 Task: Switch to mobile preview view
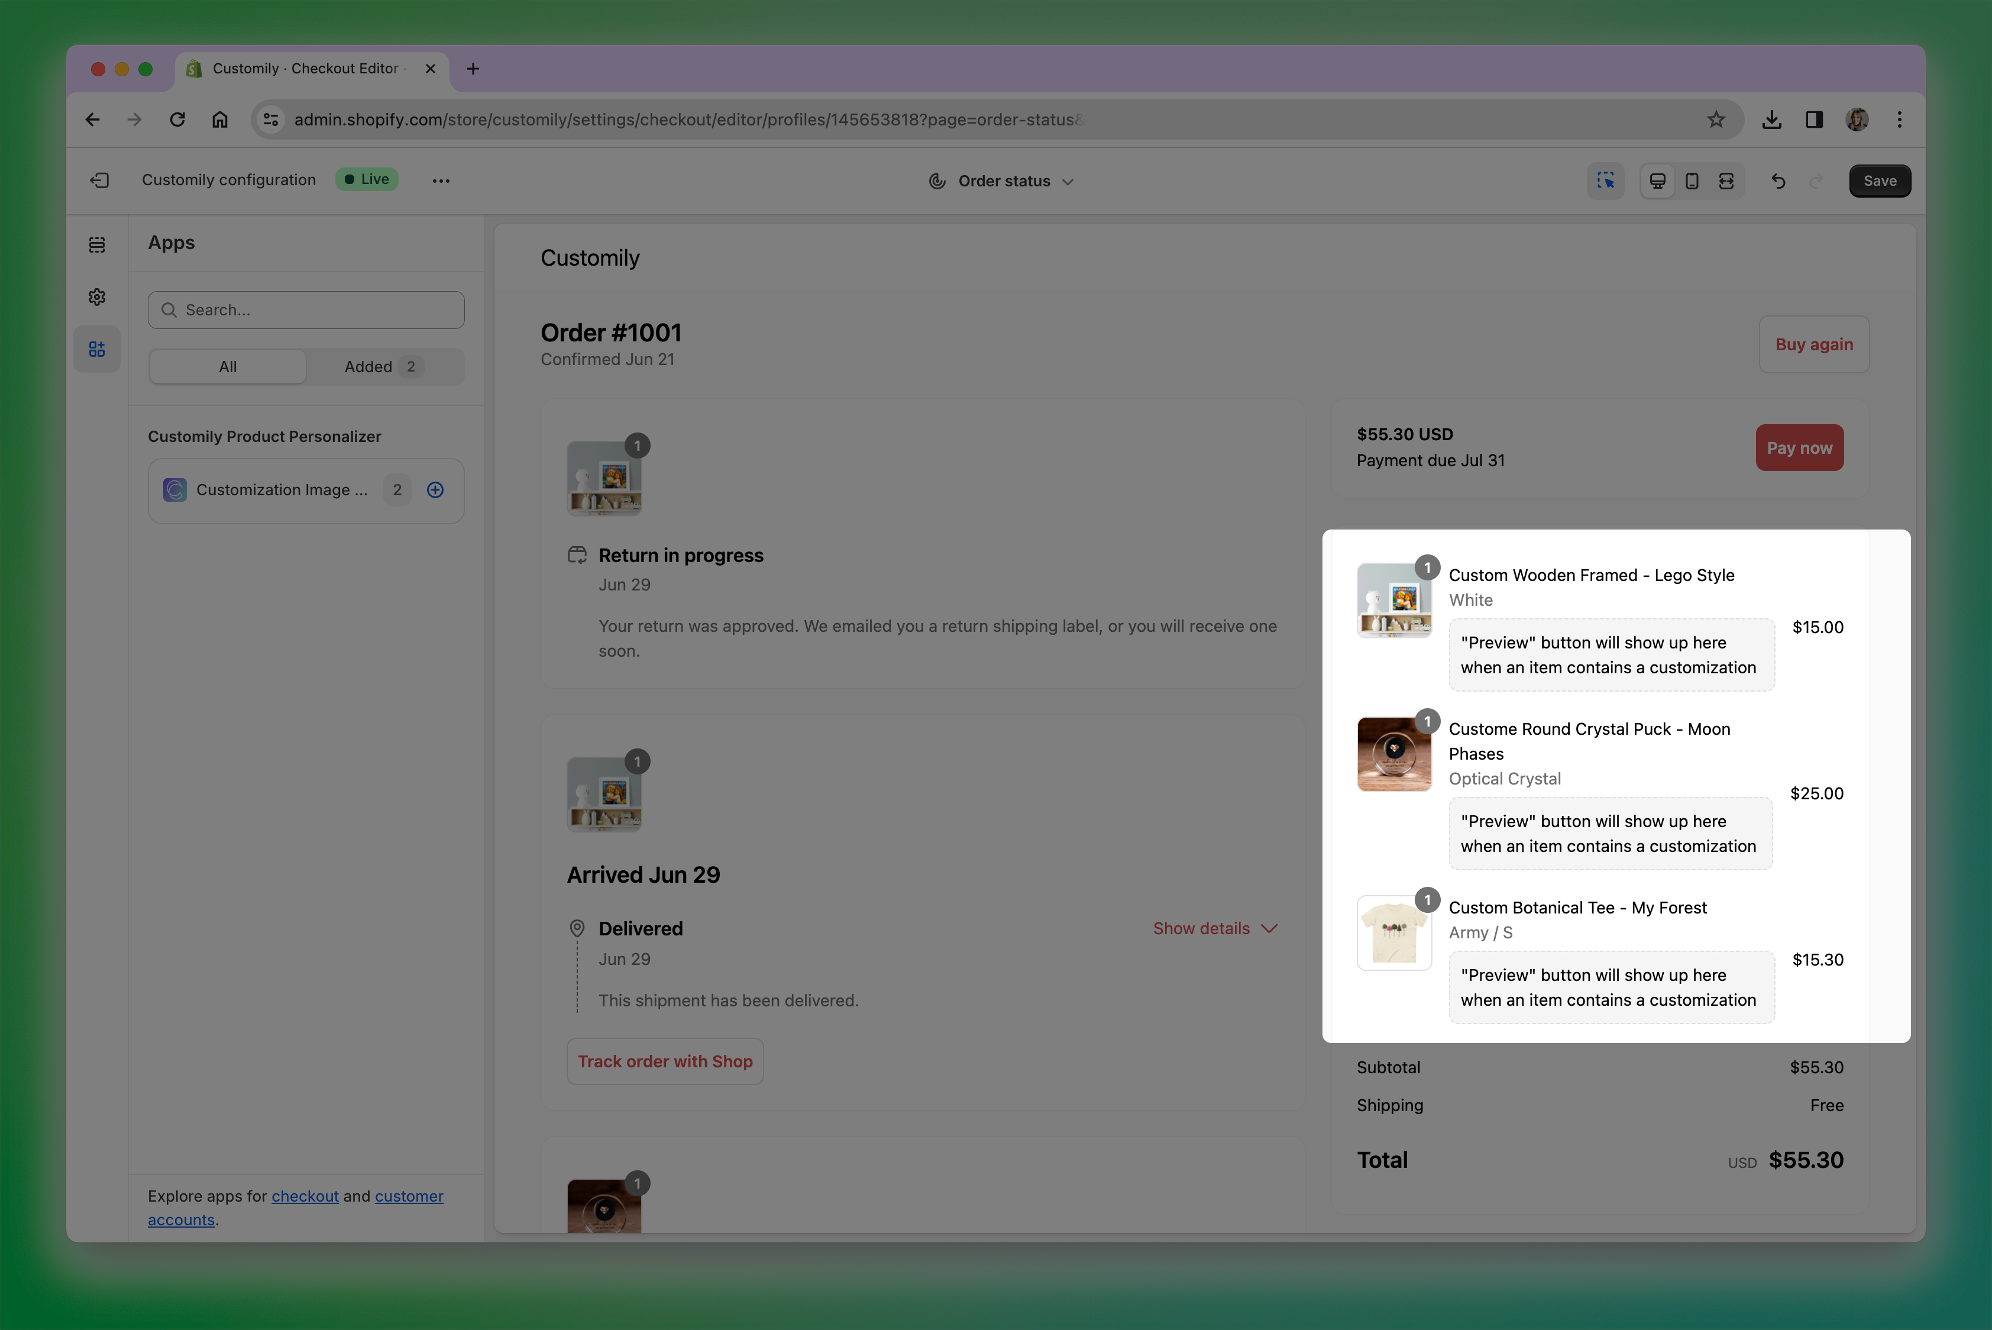1691,180
